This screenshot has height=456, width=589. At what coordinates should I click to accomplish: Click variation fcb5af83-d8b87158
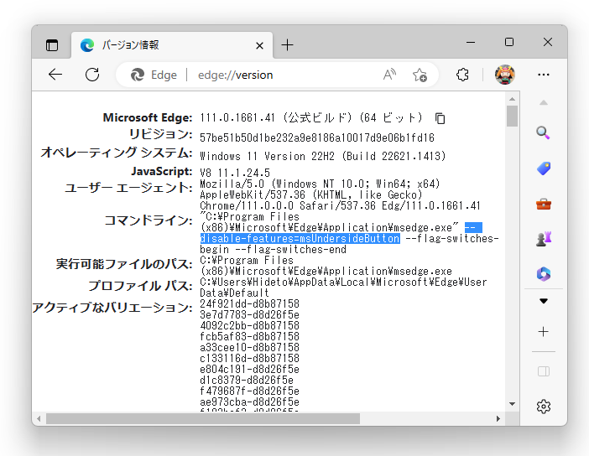coord(249,336)
